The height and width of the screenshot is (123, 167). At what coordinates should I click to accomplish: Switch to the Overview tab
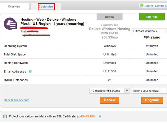pos(14,7)
